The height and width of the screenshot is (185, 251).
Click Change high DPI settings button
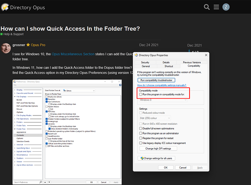(158, 148)
